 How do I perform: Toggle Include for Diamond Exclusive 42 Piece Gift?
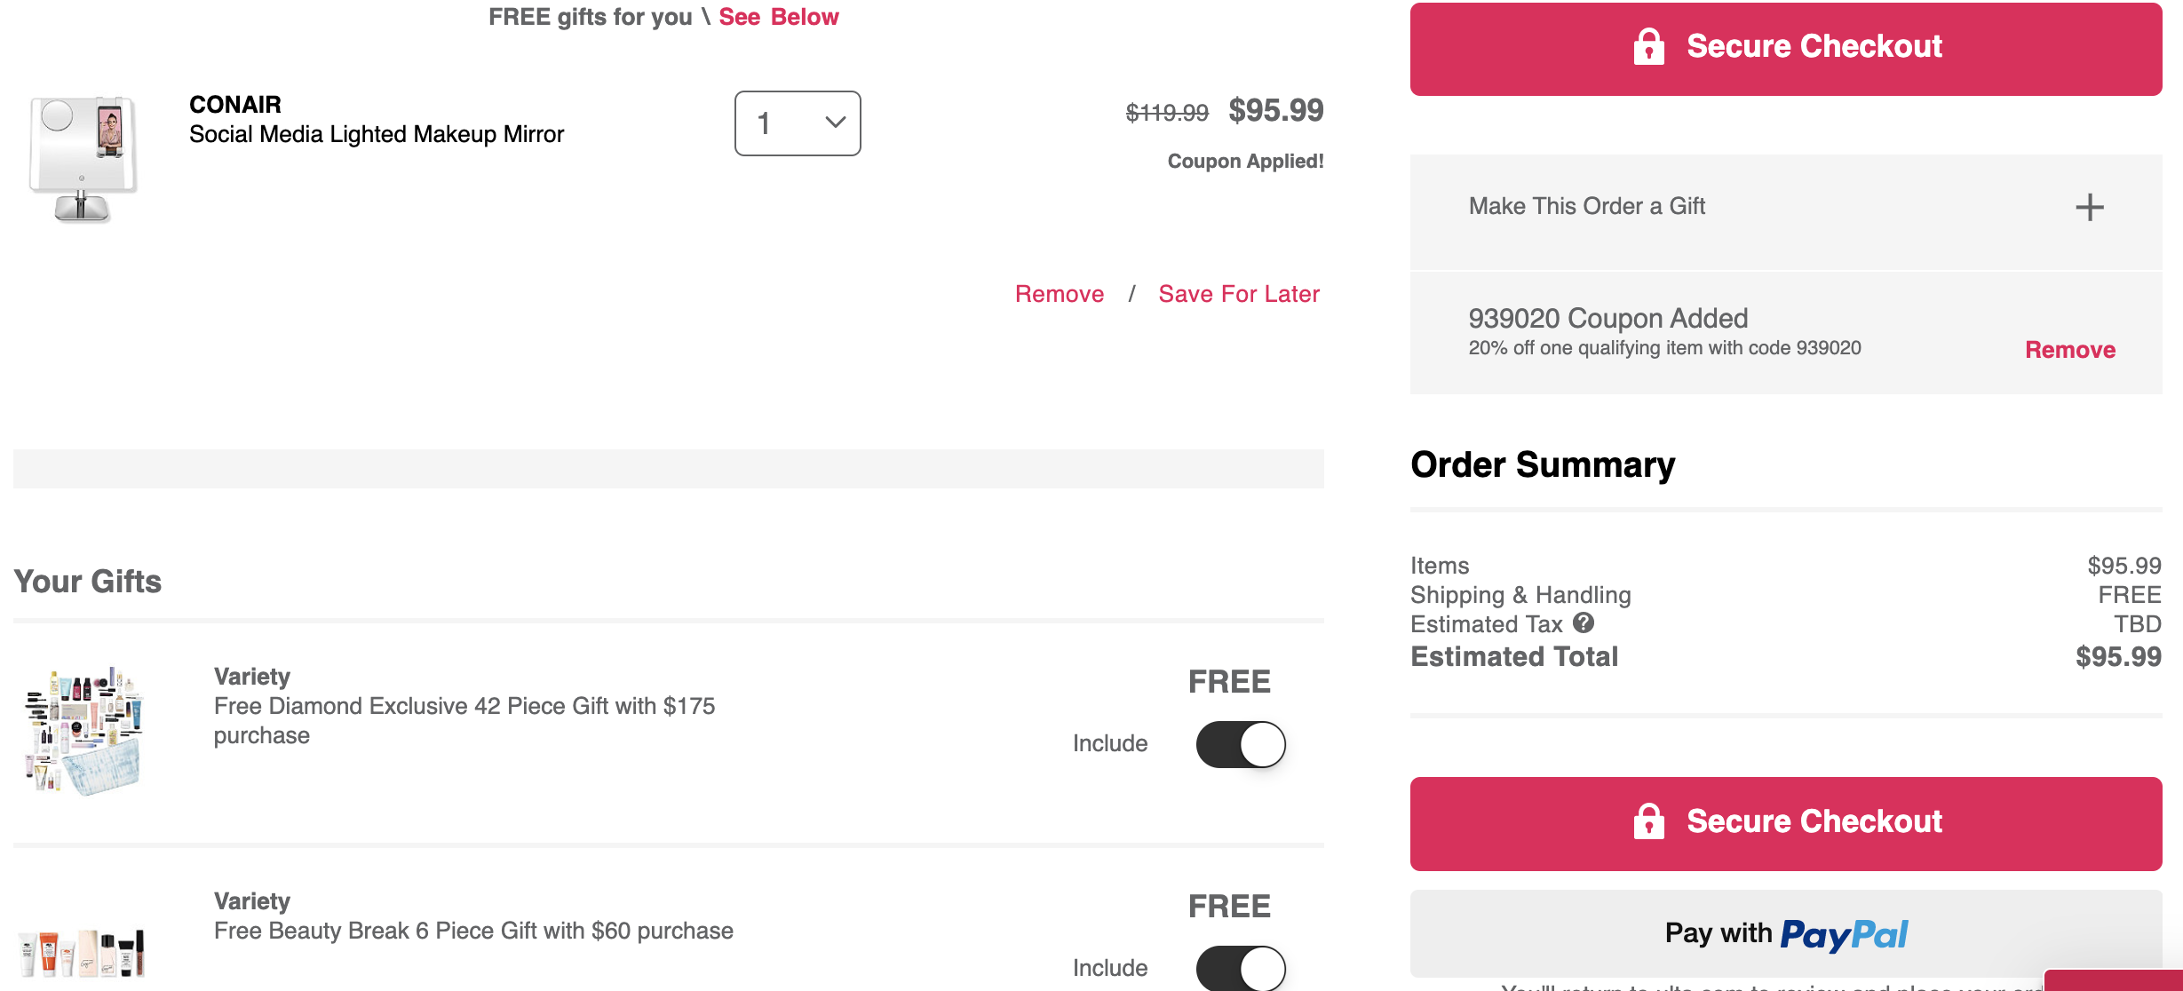[1241, 744]
